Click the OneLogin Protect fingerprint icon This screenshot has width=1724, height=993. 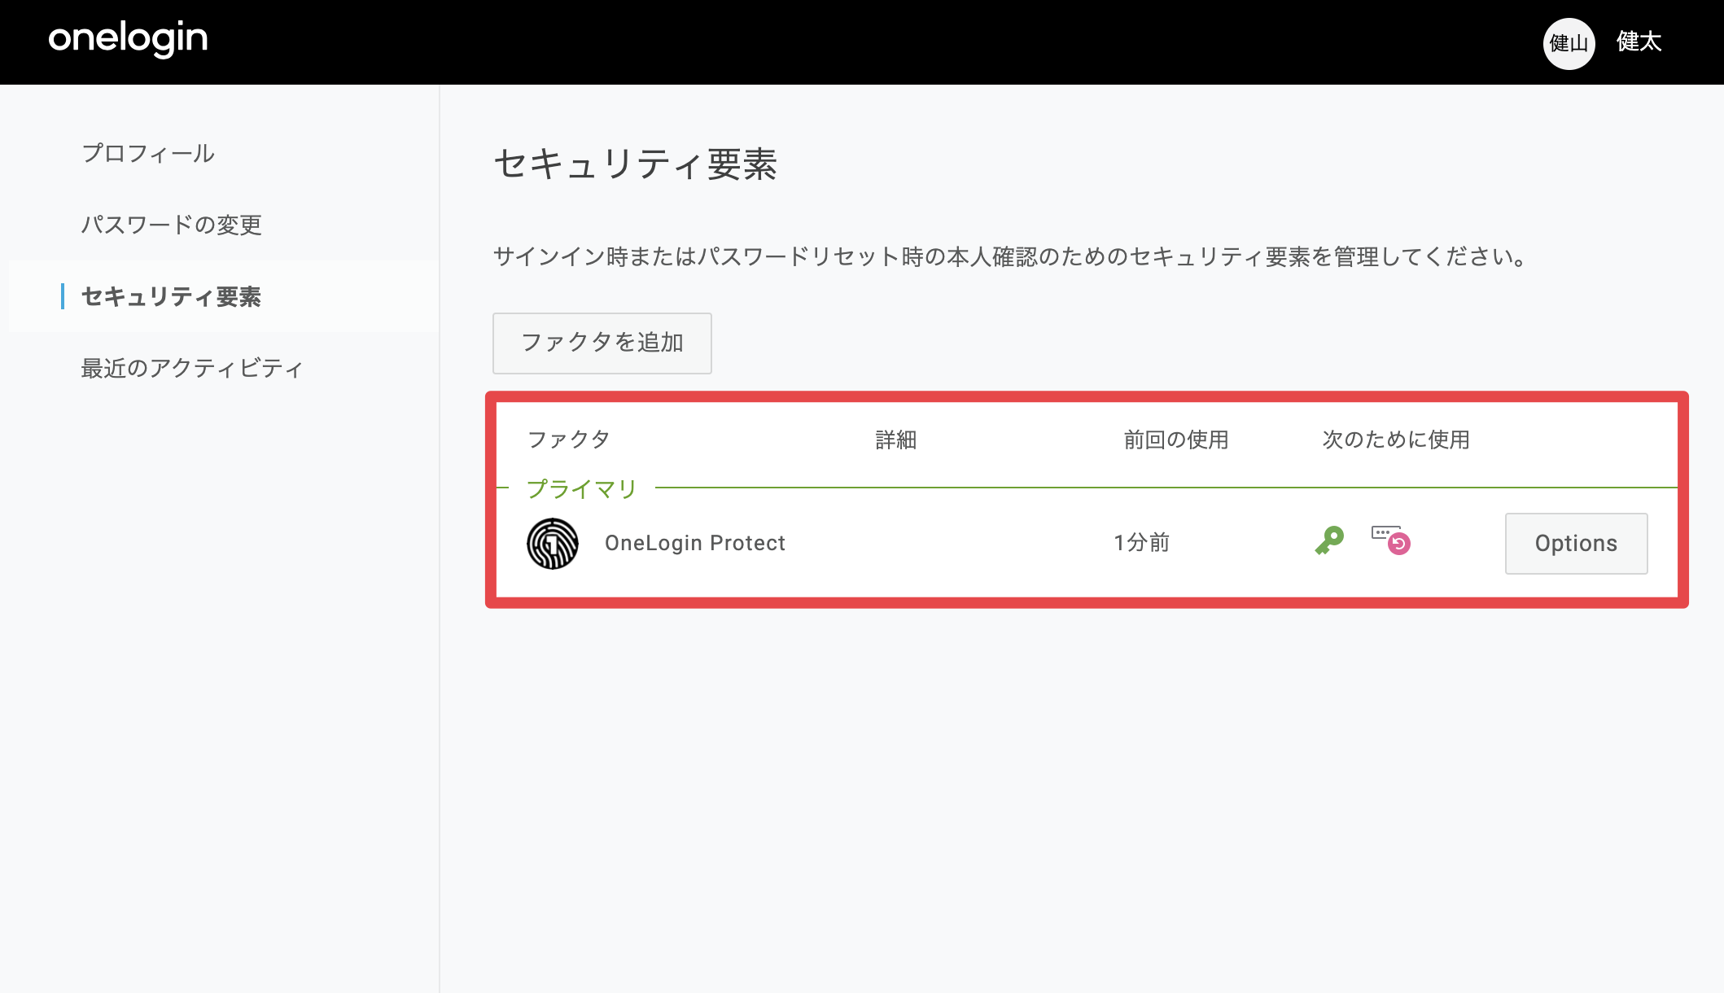[553, 544]
